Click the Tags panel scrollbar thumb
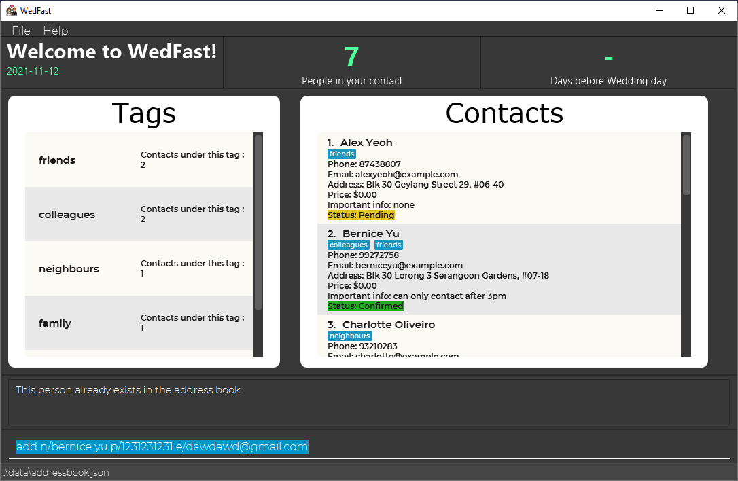Screen dimensions: 738x481 [258, 222]
